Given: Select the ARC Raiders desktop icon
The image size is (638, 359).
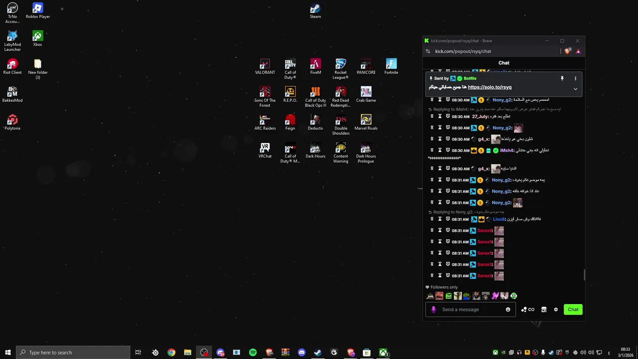Looking at the screenshot, I should click(x=265, y=123).
